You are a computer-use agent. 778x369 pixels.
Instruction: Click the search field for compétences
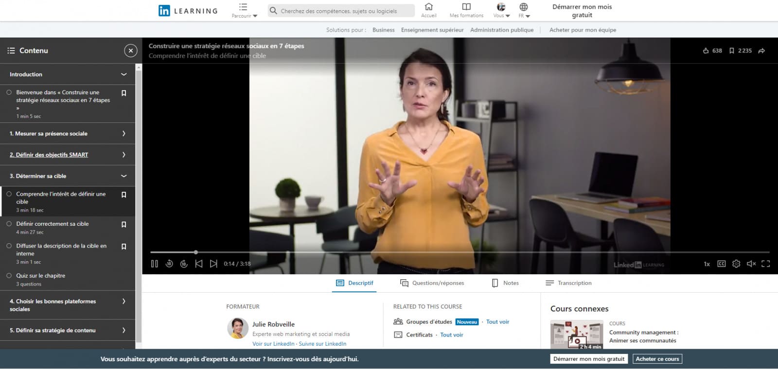pyautogui.click(x=341, y=11)
